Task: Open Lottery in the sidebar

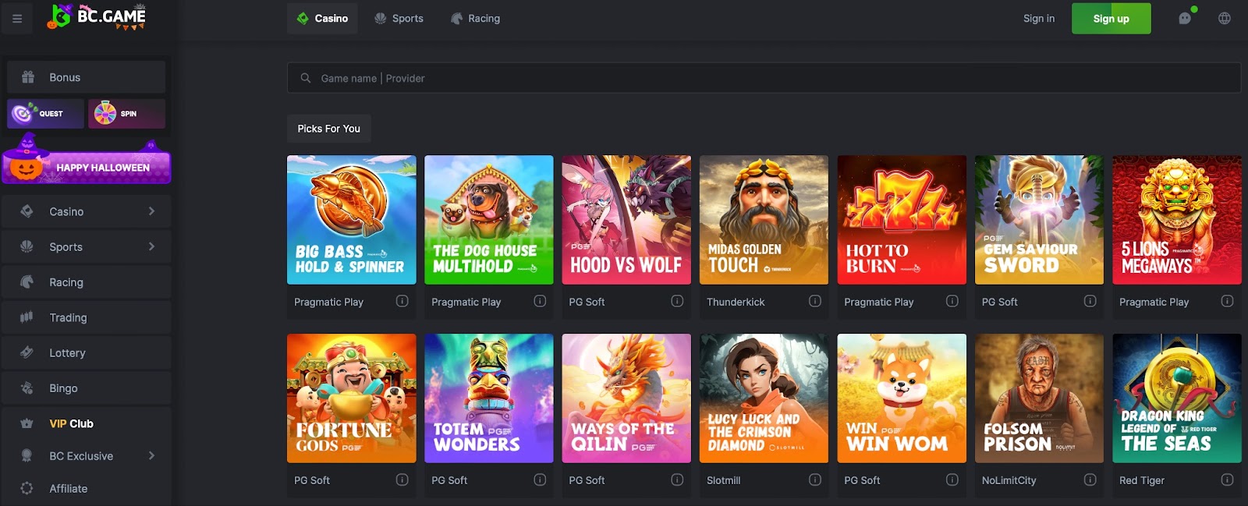Action: pyautogui.click(x=87, y=352)
